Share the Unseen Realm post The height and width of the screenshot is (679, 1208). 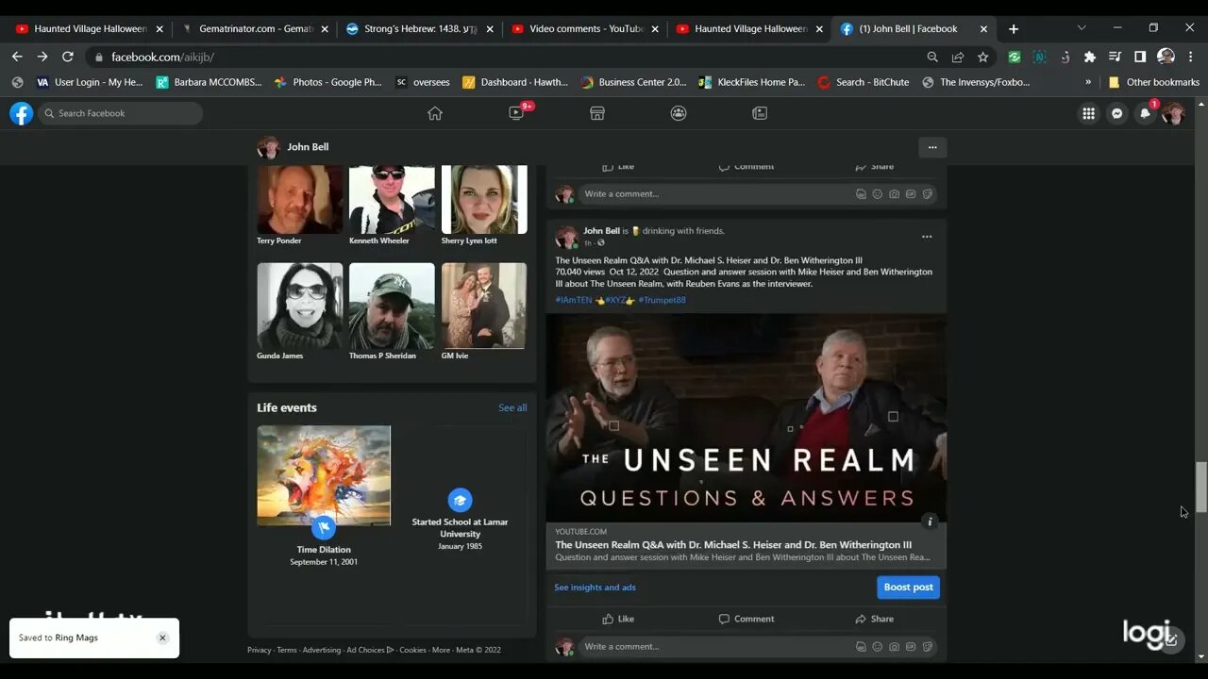click(x=874, y=619)
